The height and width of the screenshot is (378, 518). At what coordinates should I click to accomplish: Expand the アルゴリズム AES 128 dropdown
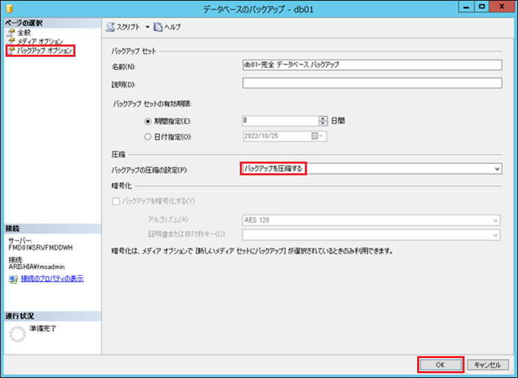pyautogui.click(x=495, y=220)
